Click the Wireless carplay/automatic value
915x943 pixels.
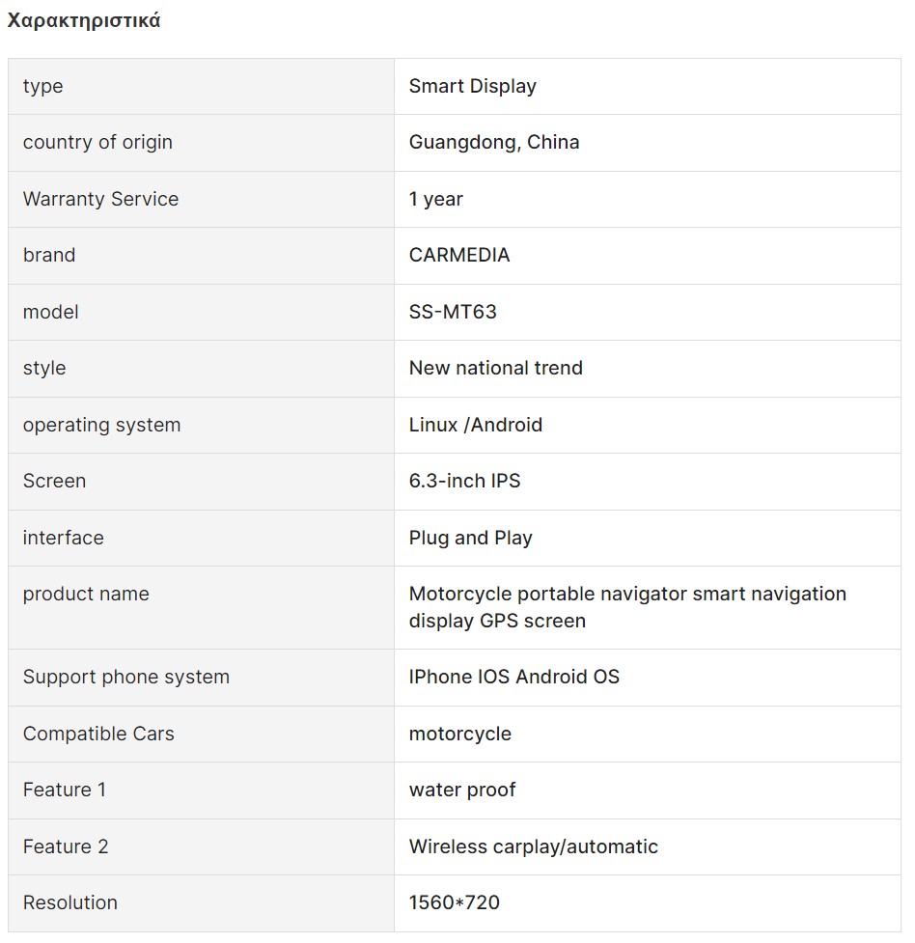(533, 846)
